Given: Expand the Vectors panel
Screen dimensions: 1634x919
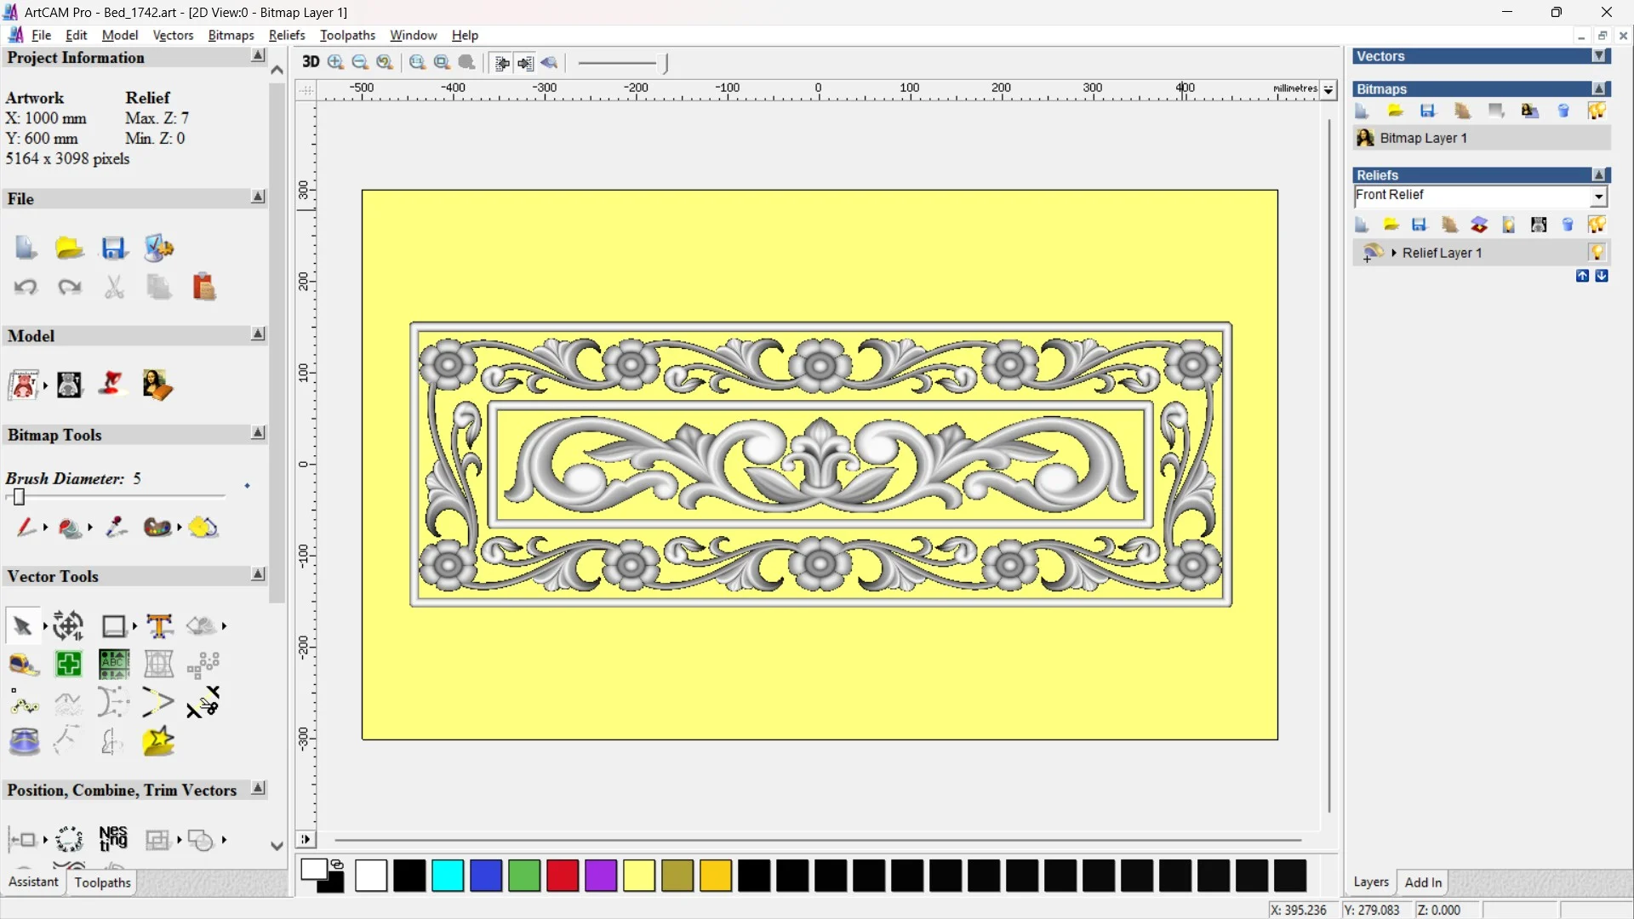Looking at the screenshot, I should 1599,56.
